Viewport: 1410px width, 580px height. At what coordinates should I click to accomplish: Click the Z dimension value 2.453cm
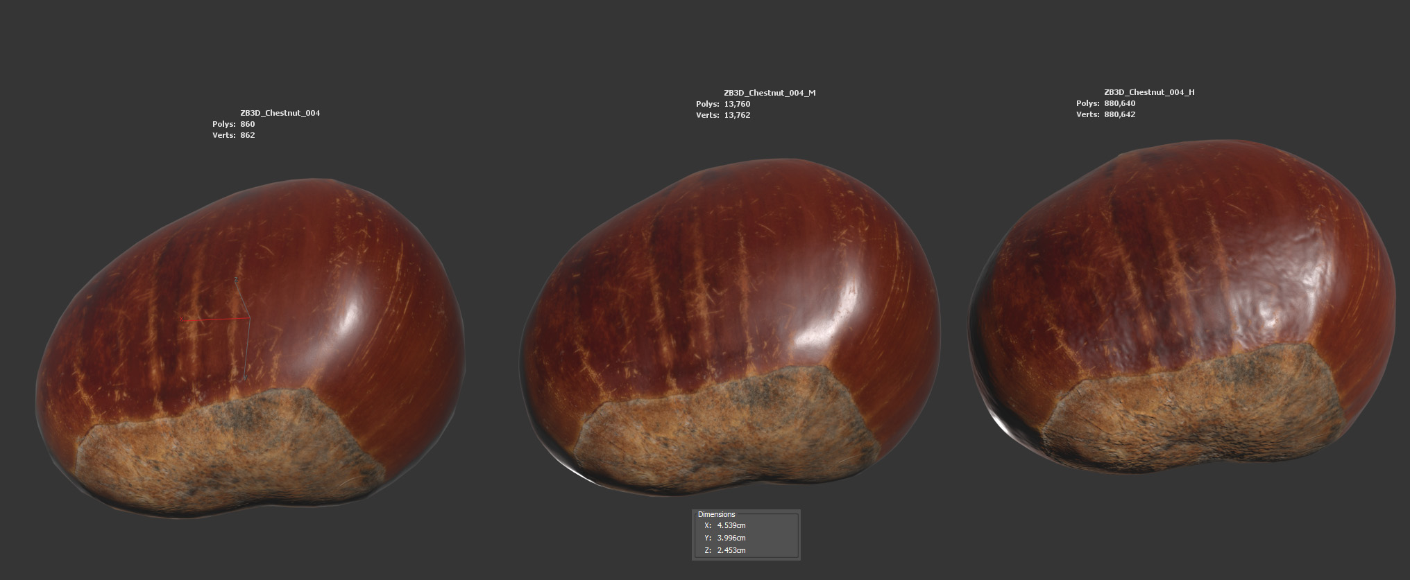point(731,551)
